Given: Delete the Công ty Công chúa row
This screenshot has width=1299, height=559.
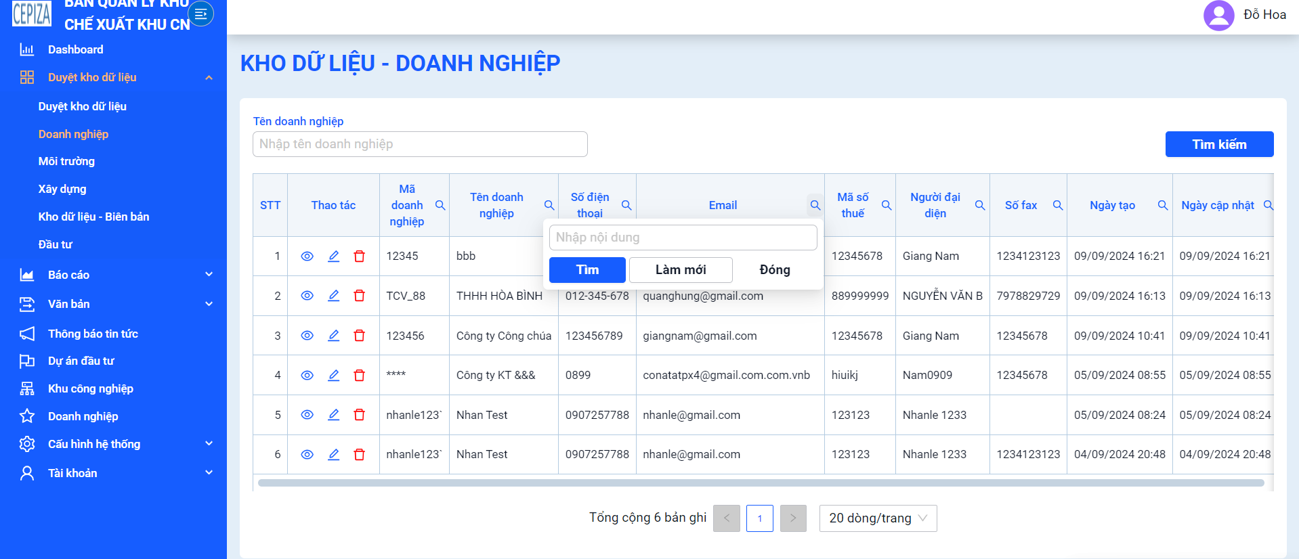Looking at the screenshot, I should 360,336.
